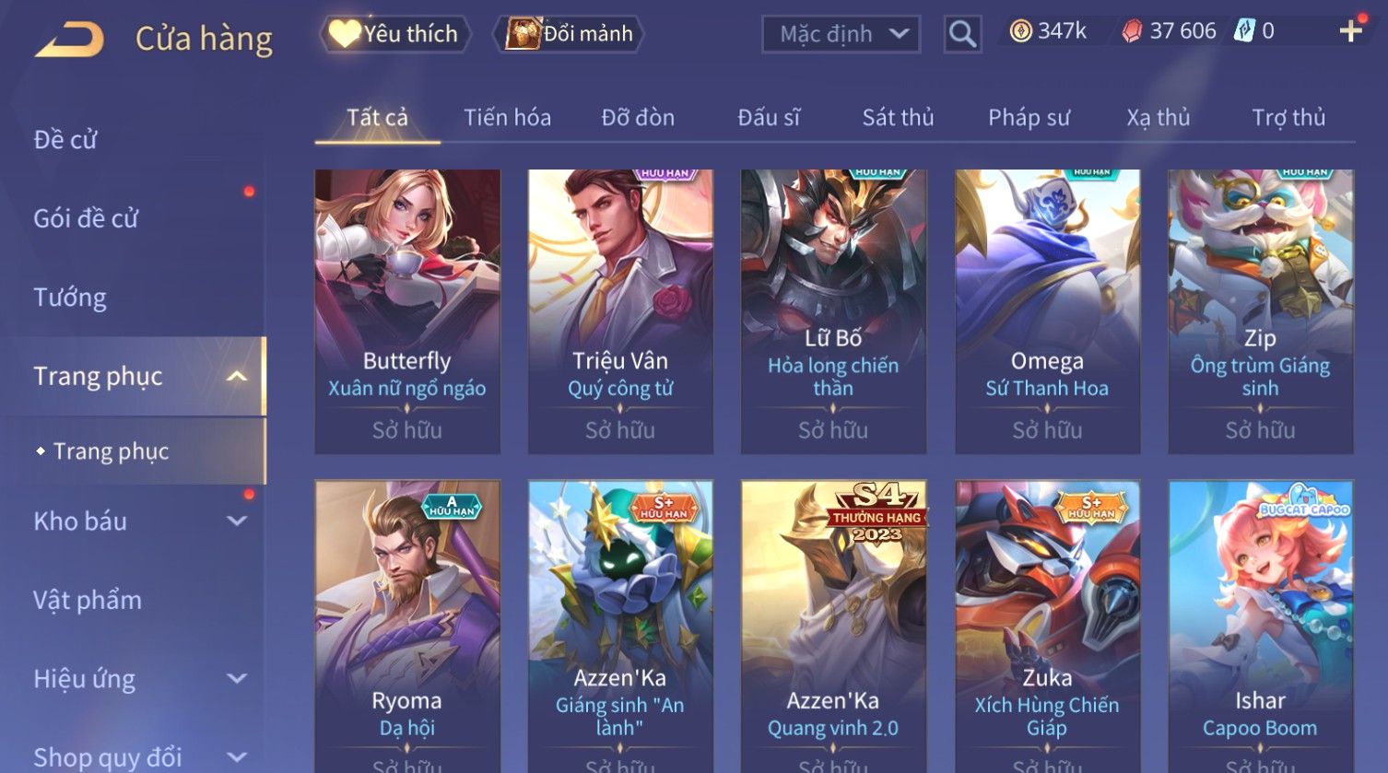Click the Đổi mảnh chest icon

(x=523, y=34)
